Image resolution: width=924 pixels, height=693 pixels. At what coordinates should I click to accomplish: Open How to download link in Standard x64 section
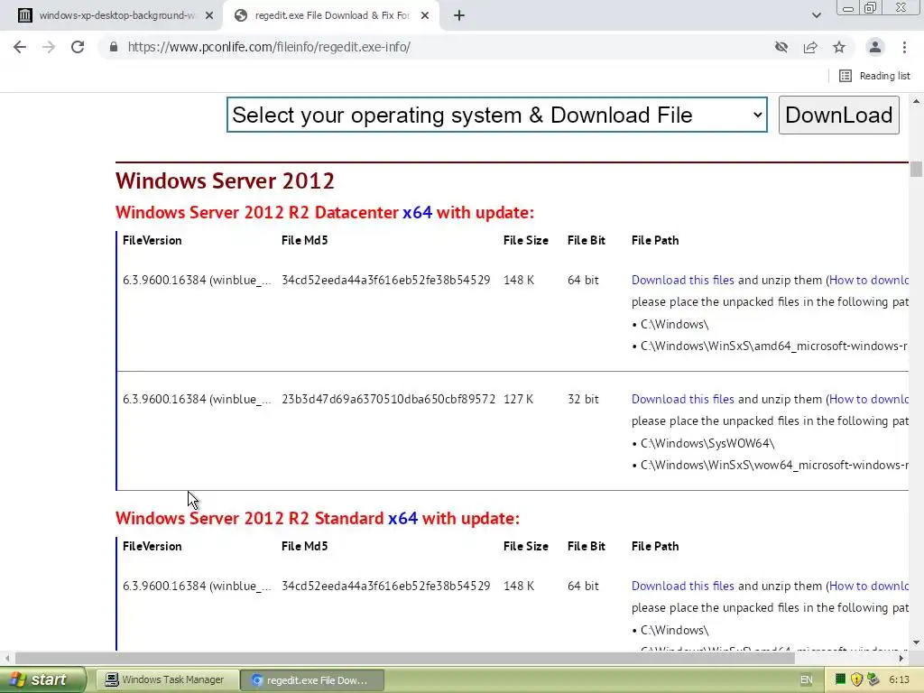[869, 586]
